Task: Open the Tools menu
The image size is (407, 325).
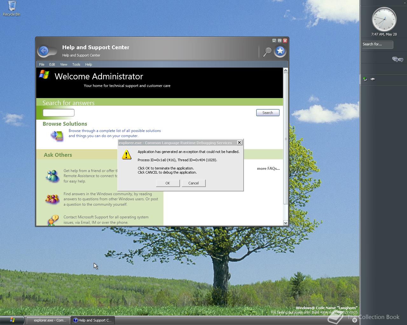Action: [76, 64]
